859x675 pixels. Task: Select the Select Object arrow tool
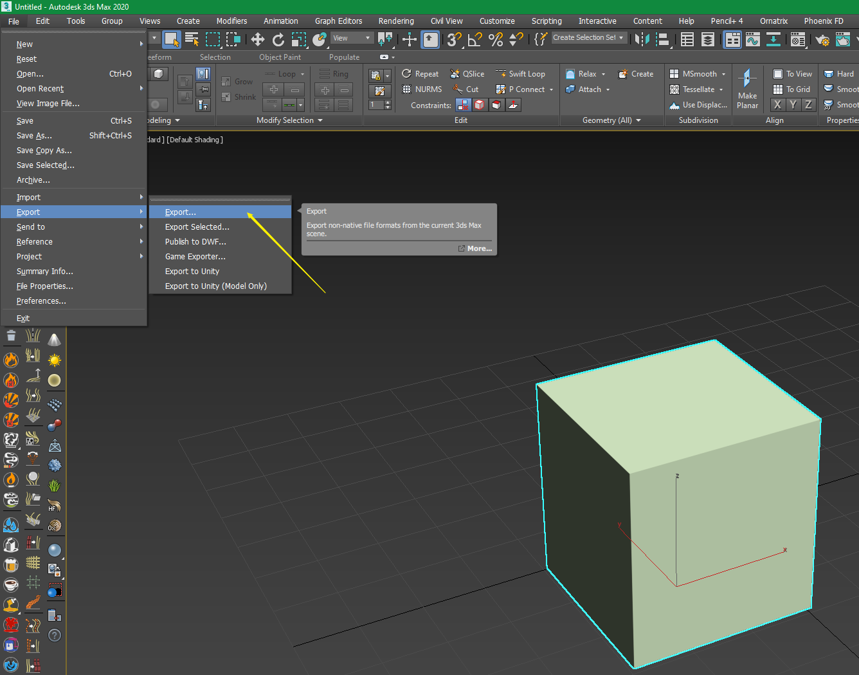click(171, 40)
